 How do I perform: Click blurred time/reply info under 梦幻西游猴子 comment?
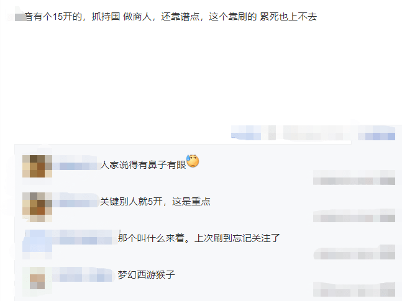coord(354,289)
